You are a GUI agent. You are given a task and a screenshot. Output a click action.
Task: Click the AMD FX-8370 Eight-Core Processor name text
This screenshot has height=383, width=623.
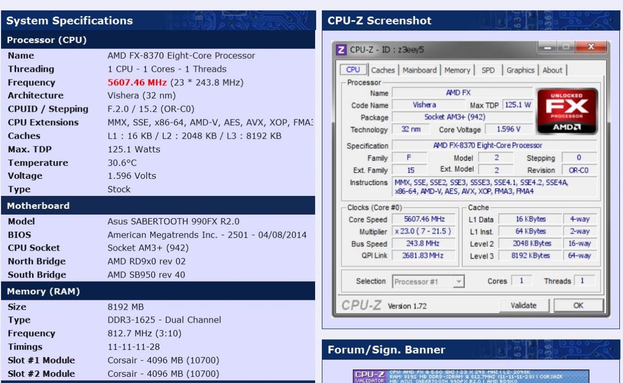(x=181, y=56)
